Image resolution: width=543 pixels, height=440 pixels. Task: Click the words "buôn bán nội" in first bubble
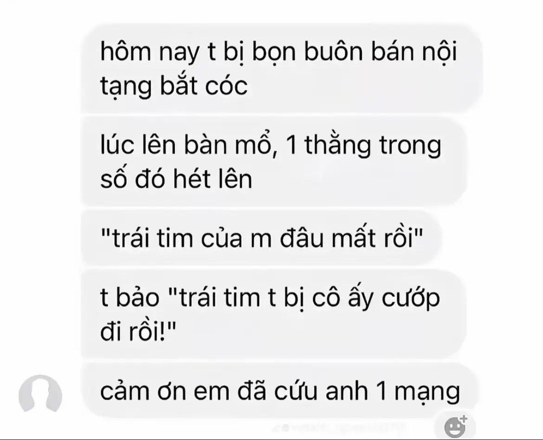pos(381,52)
